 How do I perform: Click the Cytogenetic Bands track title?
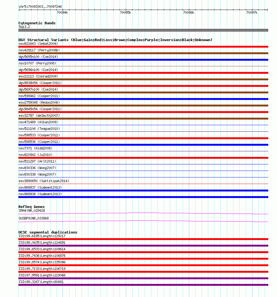tap(37, 23)
